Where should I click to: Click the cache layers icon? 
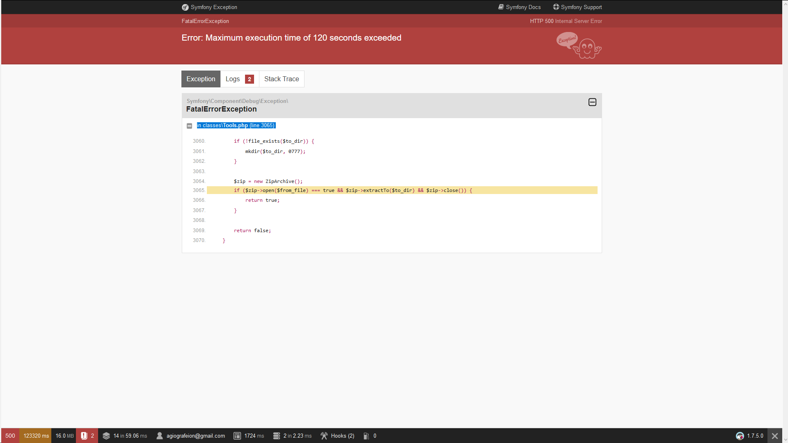(x=106, y=436)
